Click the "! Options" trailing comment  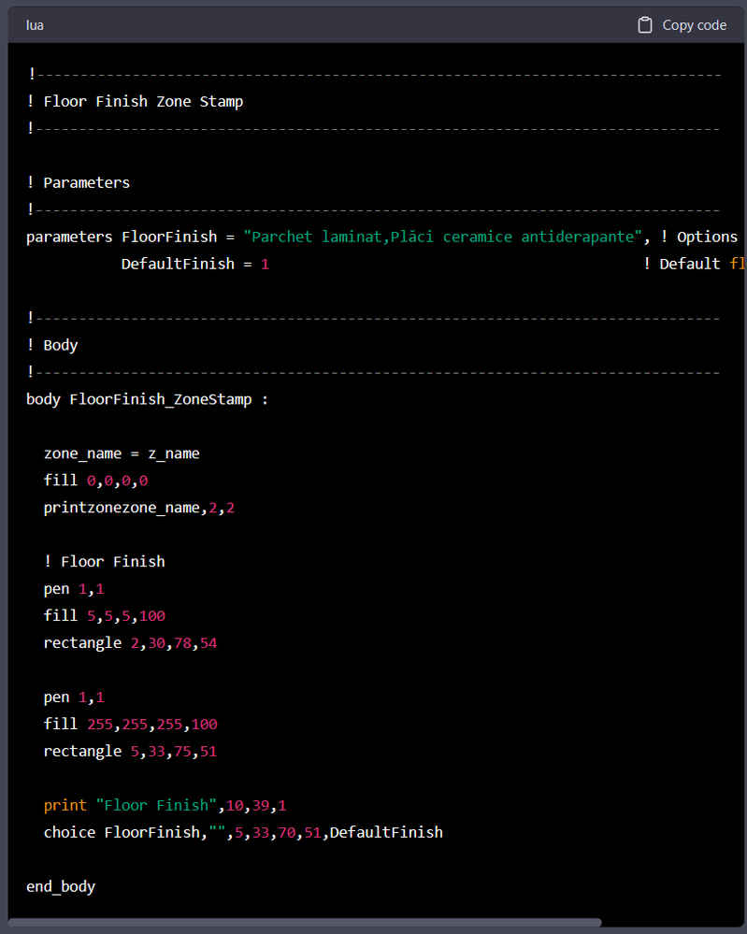point(698,237)
